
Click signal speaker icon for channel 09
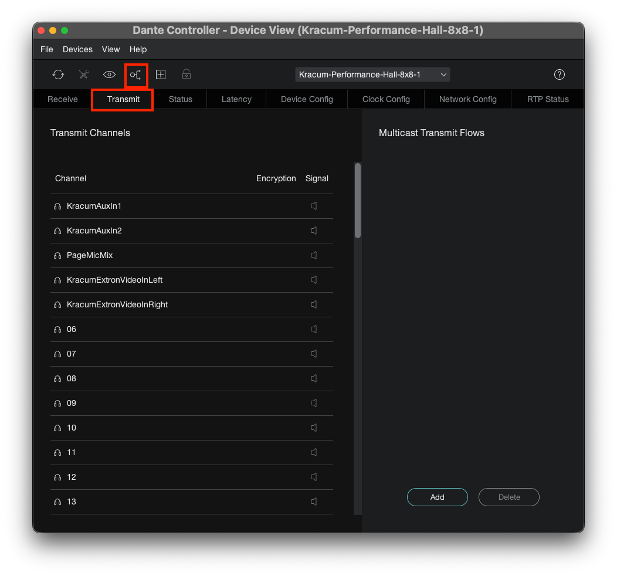tap(314, 403)
